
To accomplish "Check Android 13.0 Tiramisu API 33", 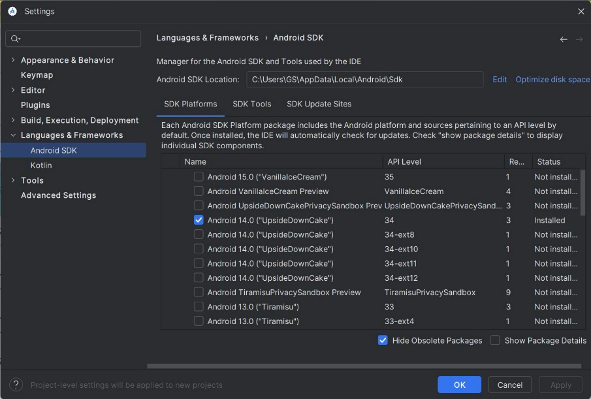I will pos(199,307).
